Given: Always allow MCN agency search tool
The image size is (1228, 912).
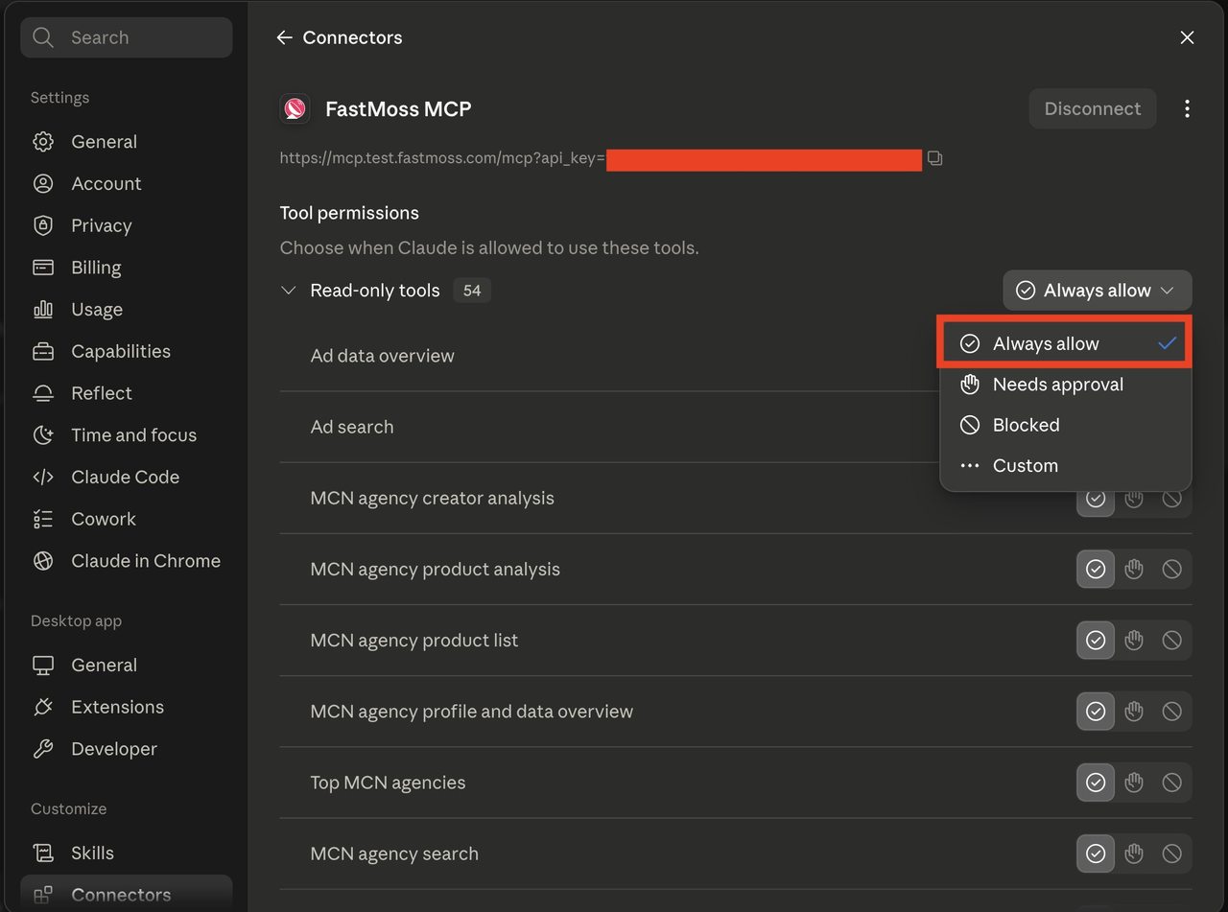Looking at the screenshot, I should (x=1096, y=854).
